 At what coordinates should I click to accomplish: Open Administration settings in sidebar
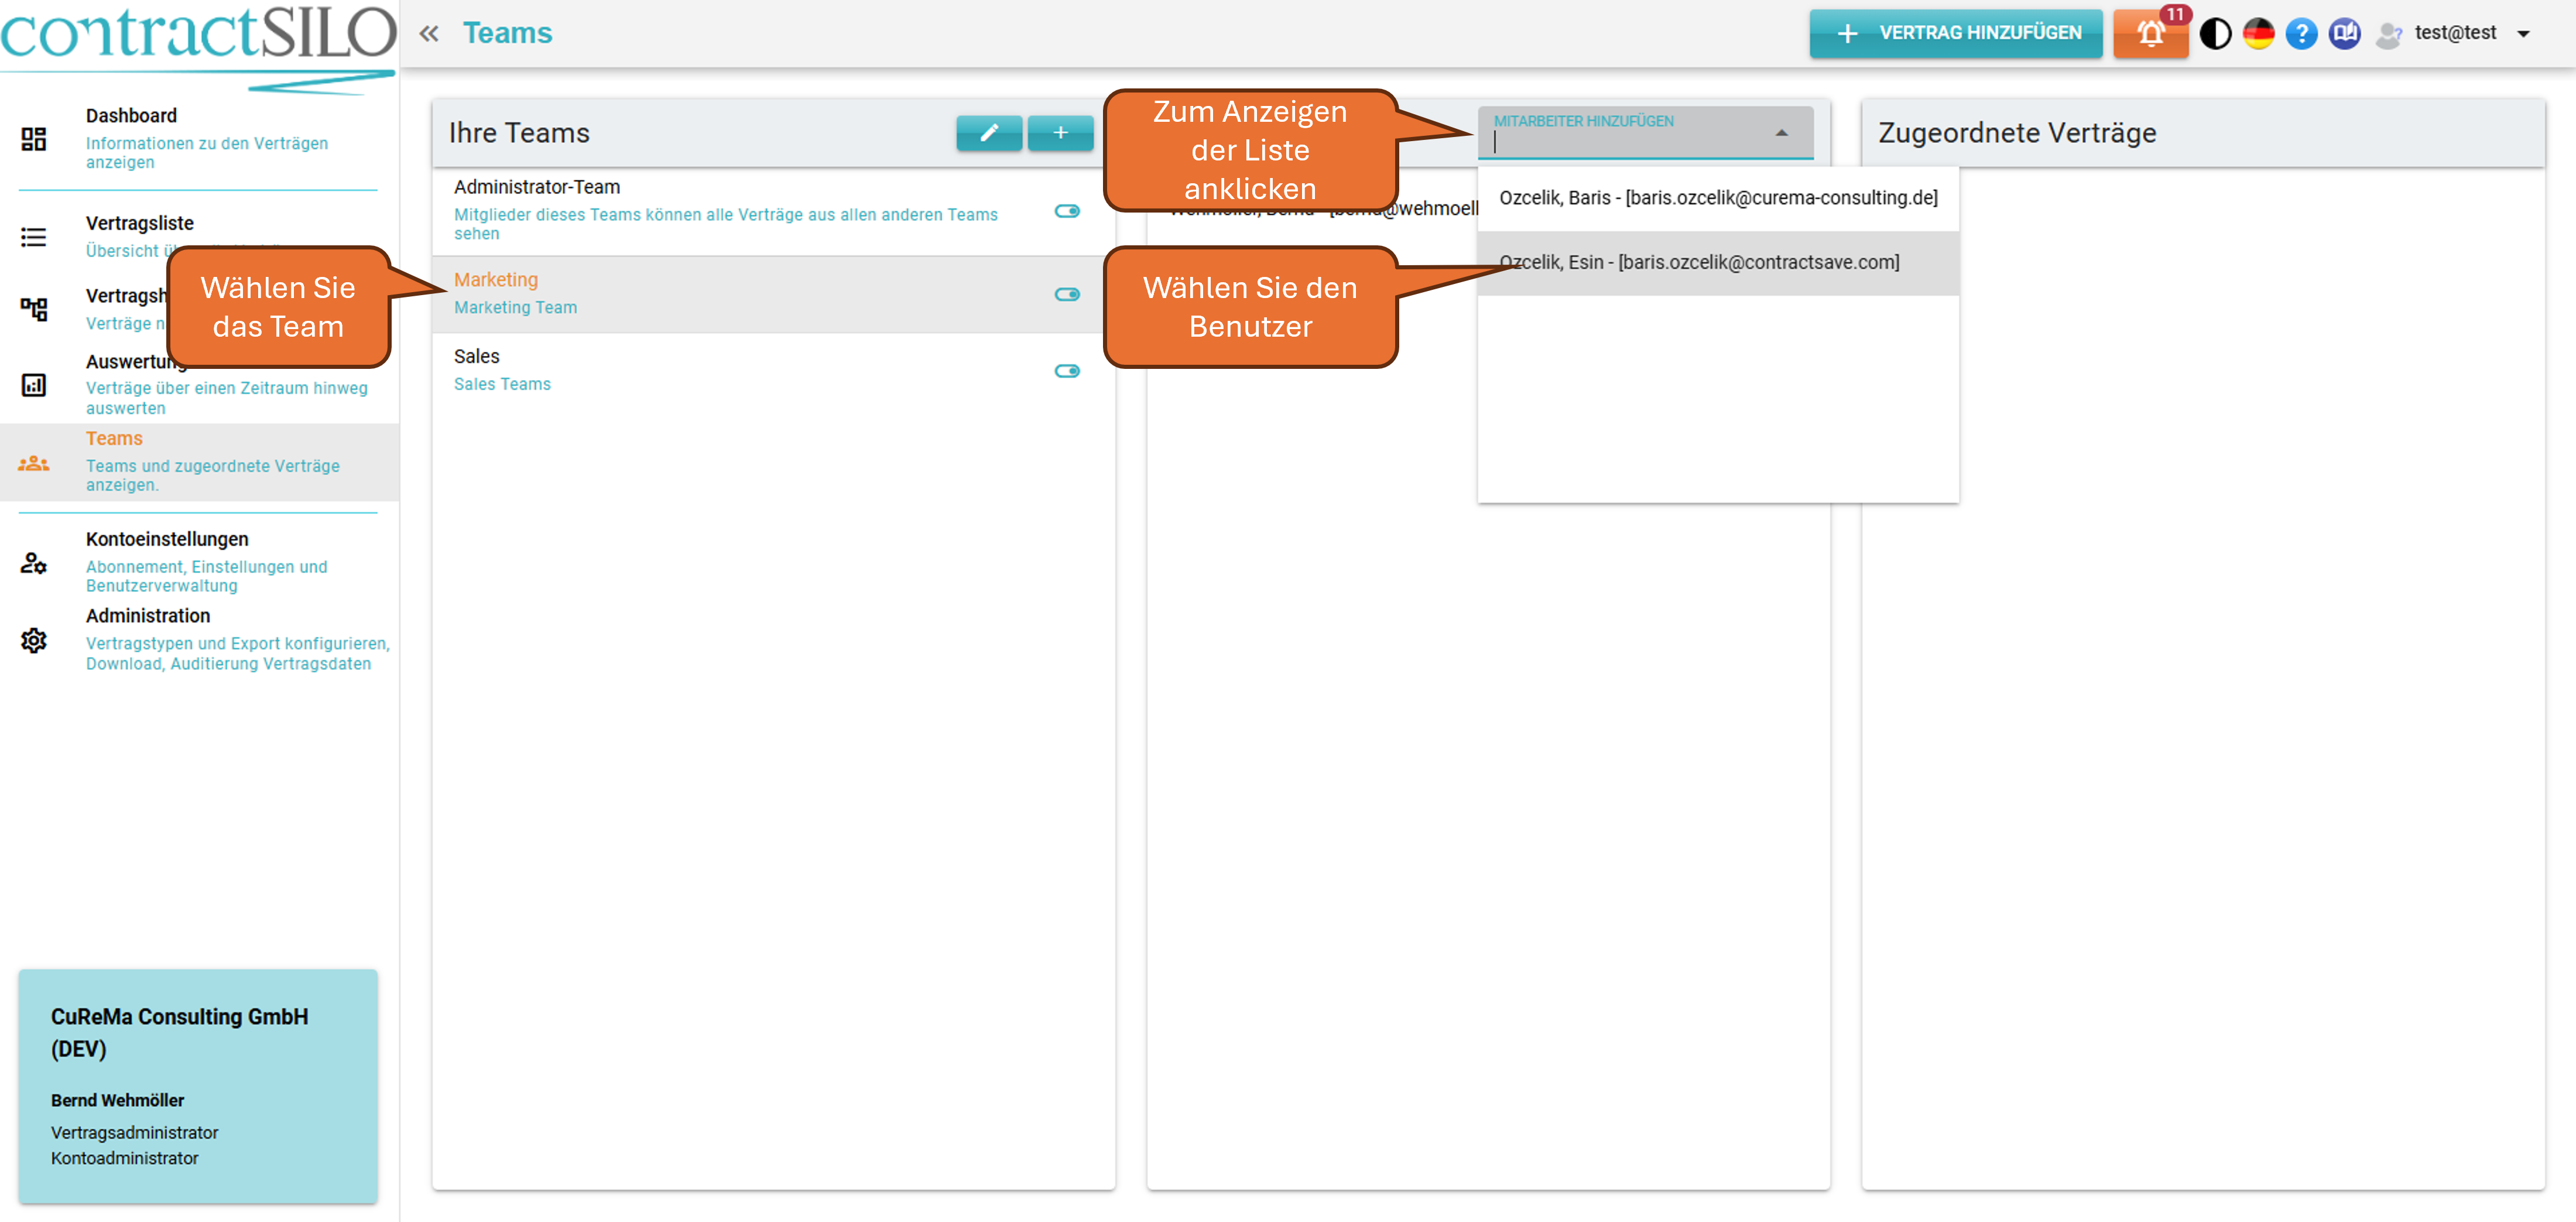(148, 616)
